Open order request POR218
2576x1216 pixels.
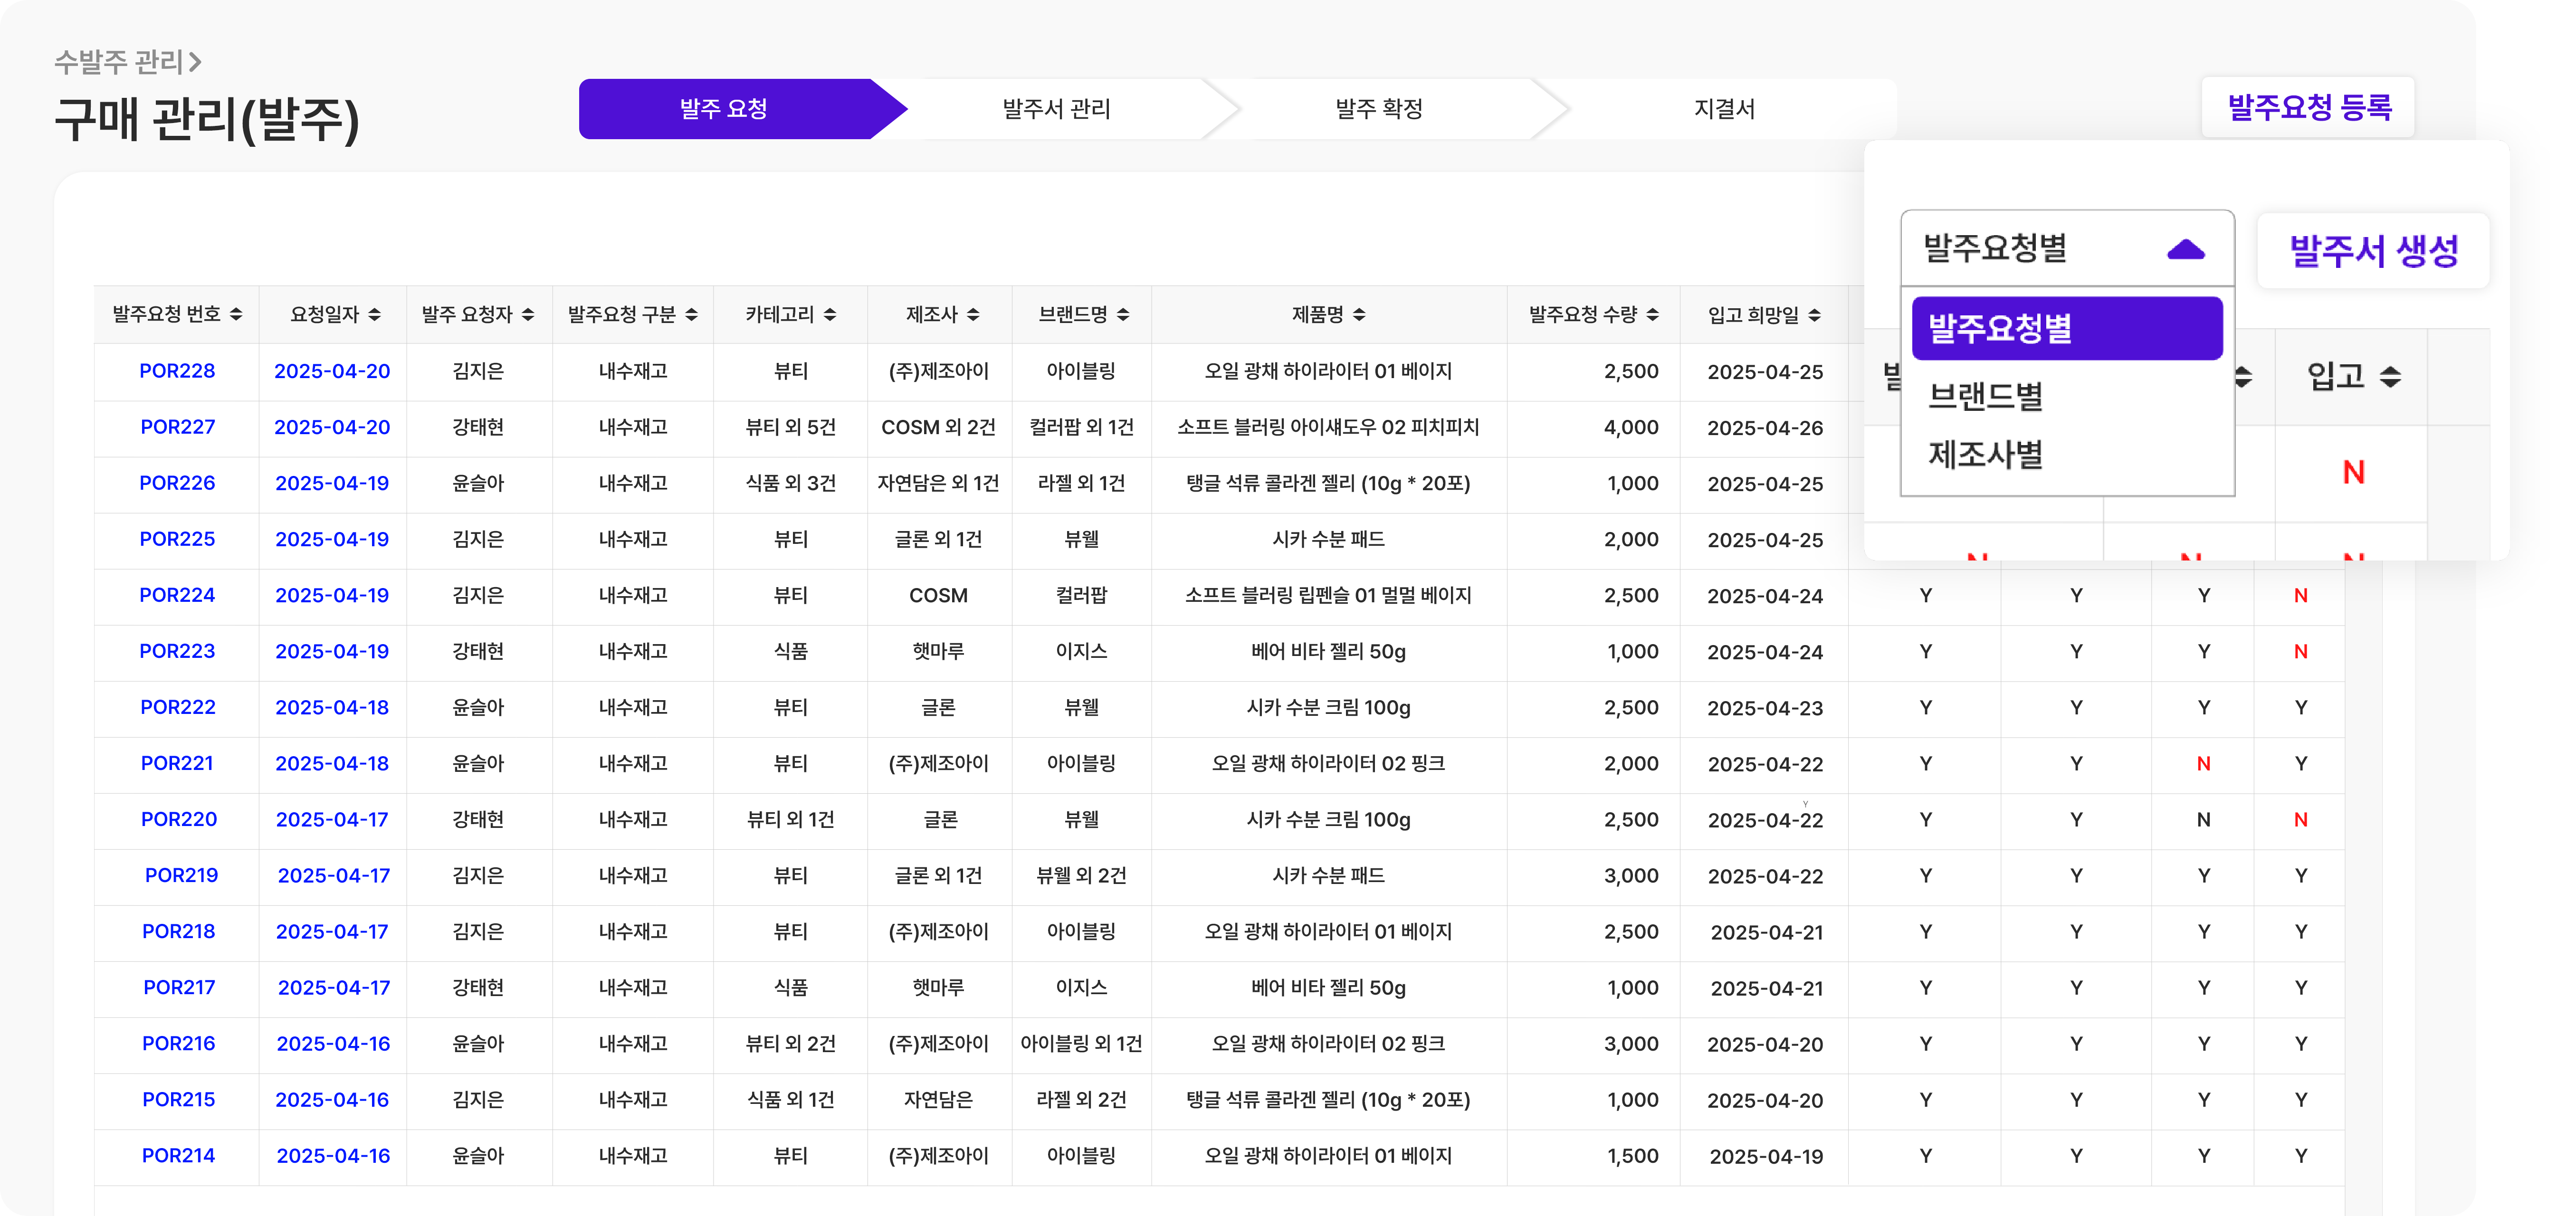[178, 931]
